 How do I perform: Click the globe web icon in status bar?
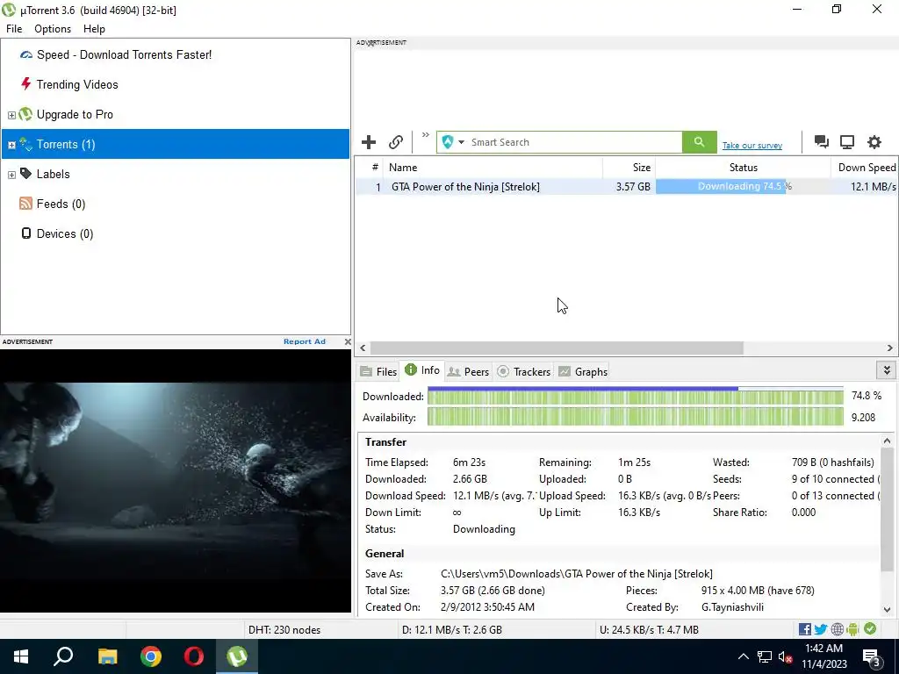(837, 629)
